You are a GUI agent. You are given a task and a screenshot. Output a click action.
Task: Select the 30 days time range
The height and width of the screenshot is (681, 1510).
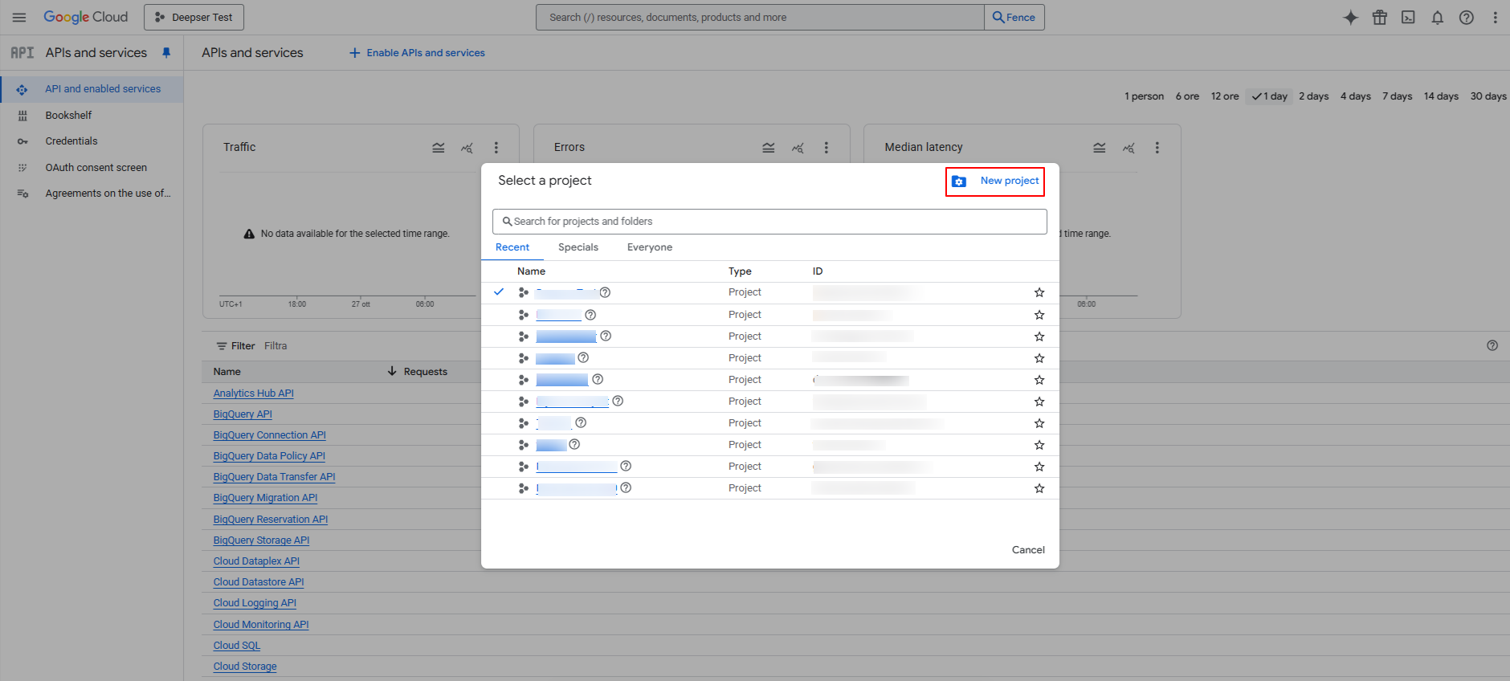[1488, 96]
